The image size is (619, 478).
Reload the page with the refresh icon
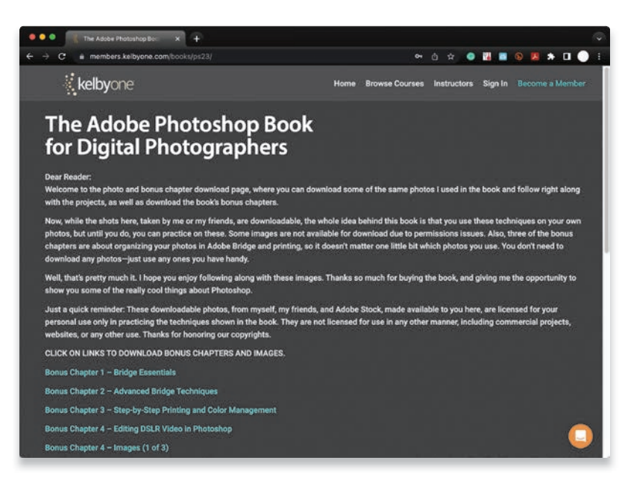coord(62,56)
